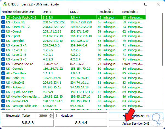The width and height of the screenshot is (165, 129).
Task: Sort by Resultado 1 column header
Action: [x=109, y=12]
